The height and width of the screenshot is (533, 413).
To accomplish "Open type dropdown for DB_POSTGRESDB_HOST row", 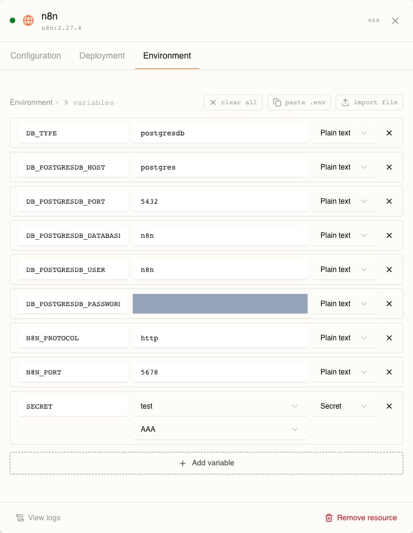I will (x=344, y=167).
